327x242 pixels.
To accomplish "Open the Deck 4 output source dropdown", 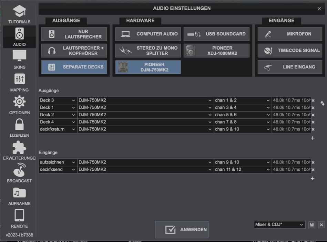I will pyautogui.click(x=58, y=122).
